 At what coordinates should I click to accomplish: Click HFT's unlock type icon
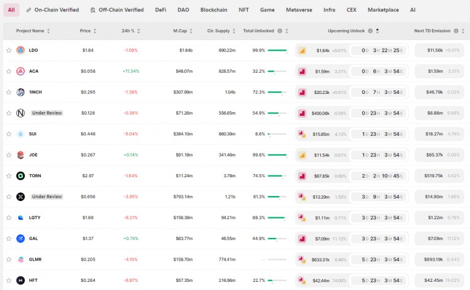tap(302, 281)
